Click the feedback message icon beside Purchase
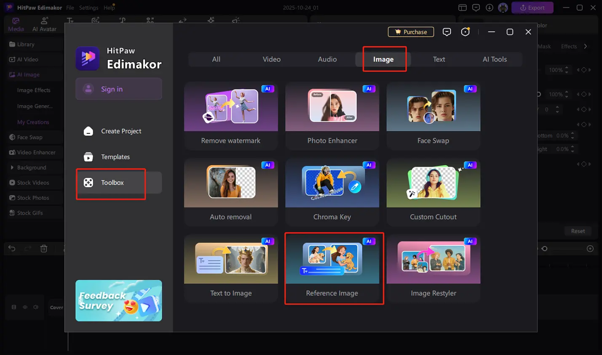The height and width of the screenshot is (355, 602). (447, 32)
